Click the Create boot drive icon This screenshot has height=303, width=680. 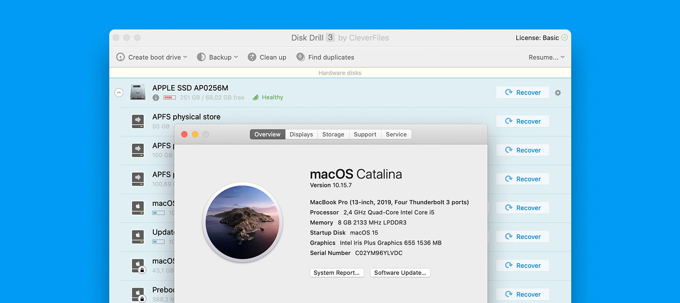121,57
